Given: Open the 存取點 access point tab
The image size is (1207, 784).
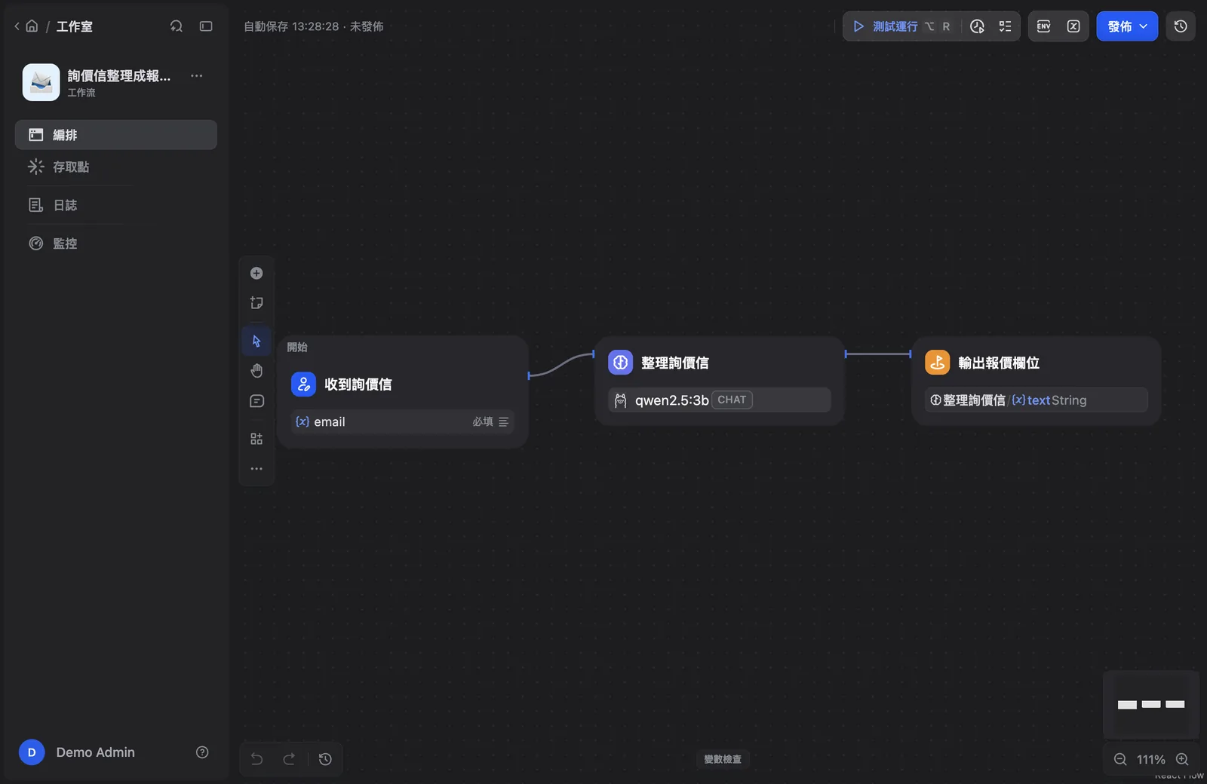Looking at the screenshot, I should pyautogui.click(x=116, y=167).
